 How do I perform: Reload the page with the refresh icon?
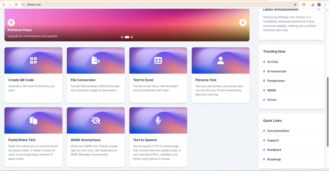pos(16,5)
